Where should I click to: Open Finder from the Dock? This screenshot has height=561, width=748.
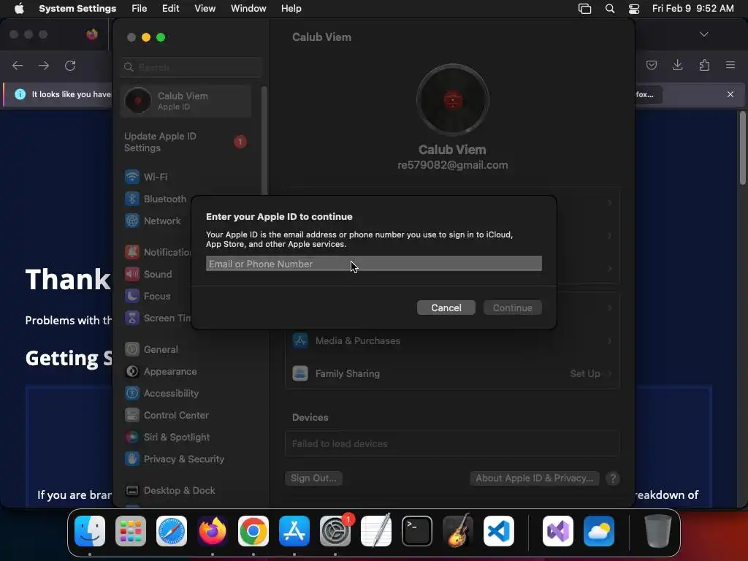pyautogui.click(x=90, y=530)
